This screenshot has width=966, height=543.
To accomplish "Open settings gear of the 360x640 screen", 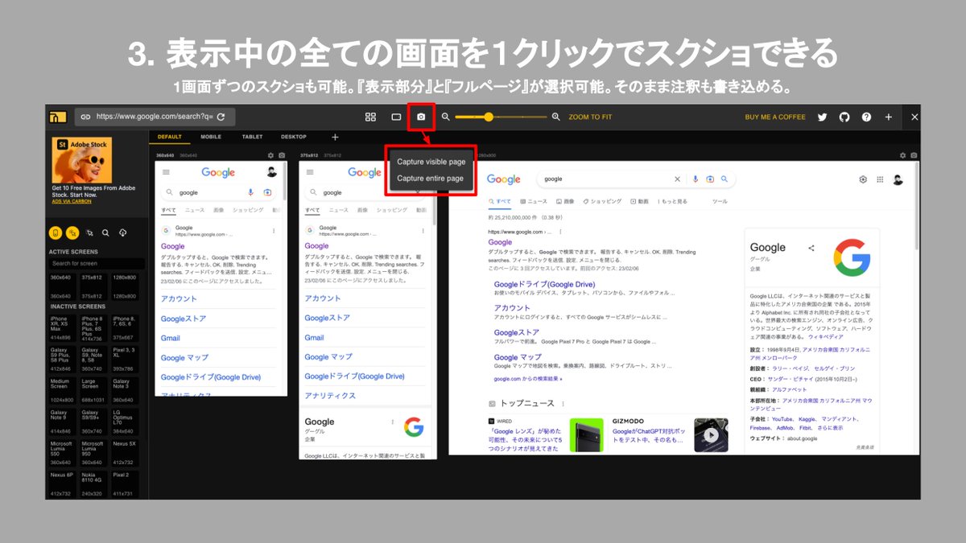I will [x=270, y=154].
